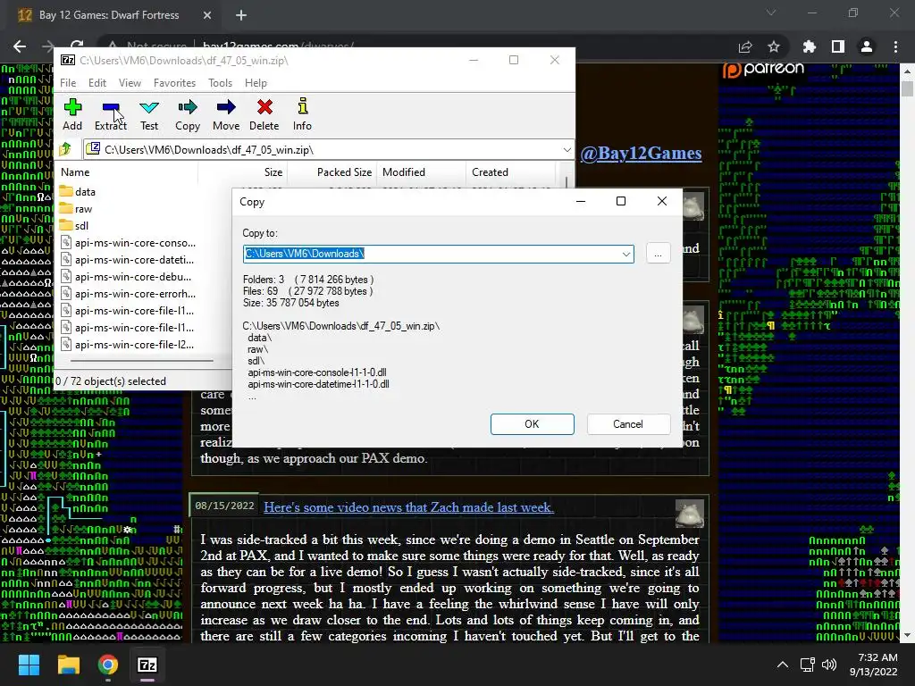Image resolution: width=915 pixels, height=686 pixels.
Task: Open the Patreon logo link on the webpage
Action: point(763,69)
